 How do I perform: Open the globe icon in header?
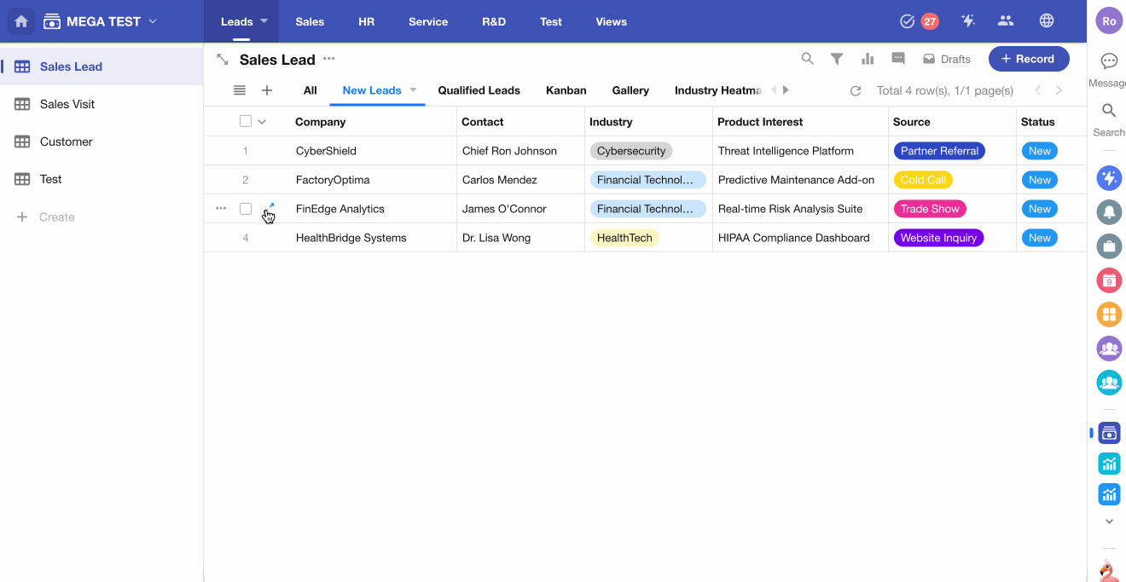(1047, 21)
